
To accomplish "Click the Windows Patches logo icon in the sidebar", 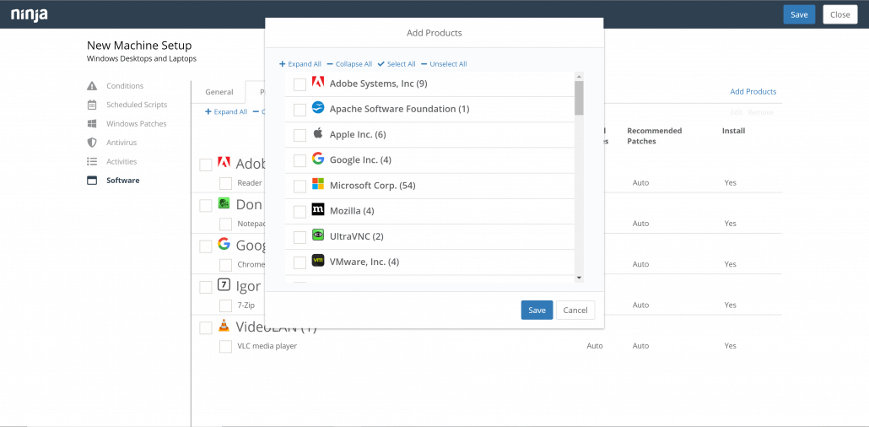I will 92,124.
